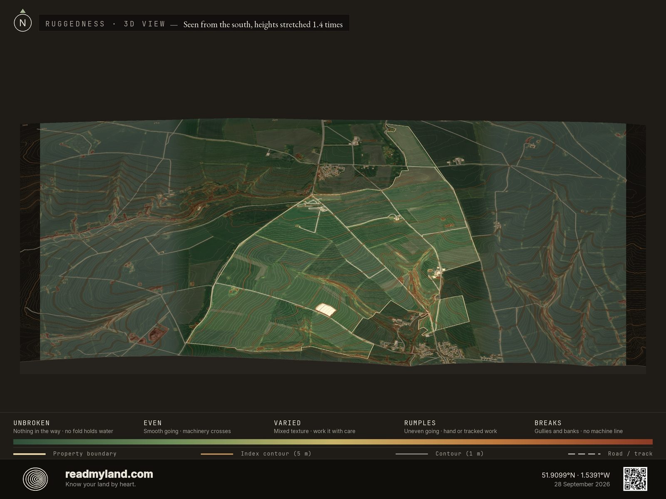Image resolution: width=666 pixels, height=499 pixels.
Task: Click the 'Index contour (5 m)' label
Action: click(276, 454)
